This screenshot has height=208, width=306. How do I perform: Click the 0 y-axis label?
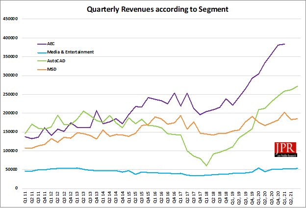[16, 188]
